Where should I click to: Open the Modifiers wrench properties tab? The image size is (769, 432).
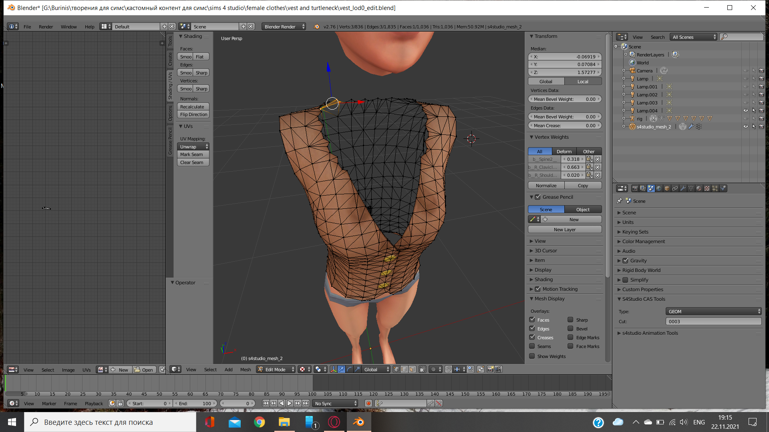683,188
